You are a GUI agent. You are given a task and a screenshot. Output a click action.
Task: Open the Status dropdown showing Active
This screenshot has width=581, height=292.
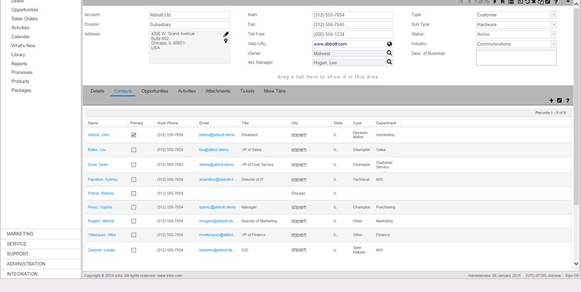click(554, 34)
